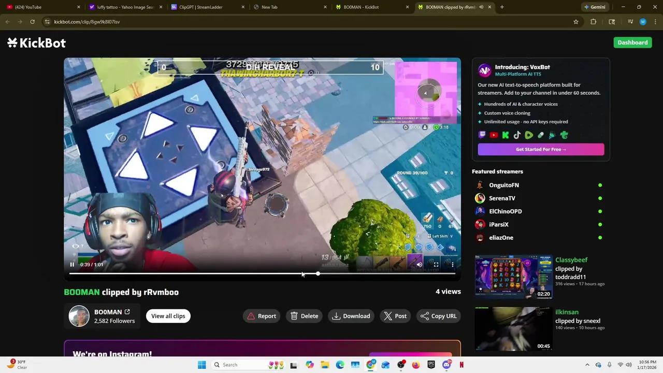View site information icon in address bar
663x373 pixels.
point(47,22)
